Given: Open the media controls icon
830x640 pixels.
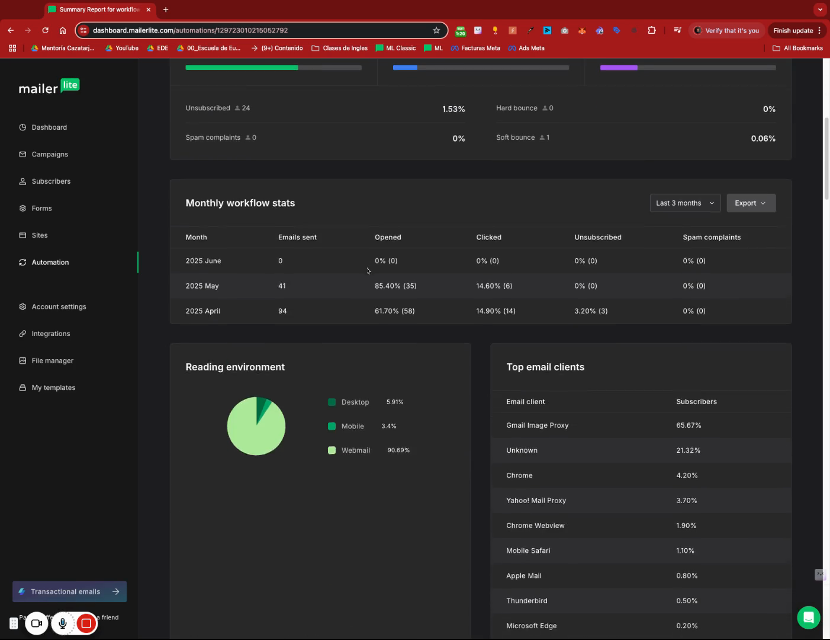Looking at the screenshot, I should point(677,30).
